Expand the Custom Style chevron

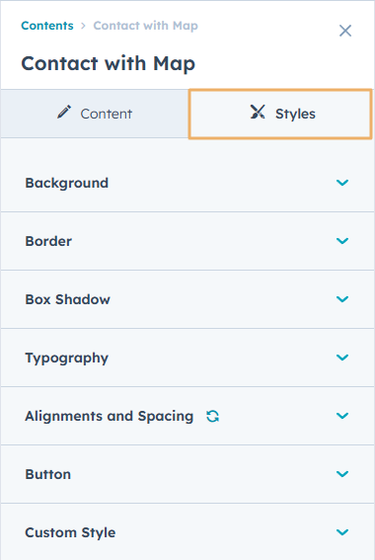point(342,532)
